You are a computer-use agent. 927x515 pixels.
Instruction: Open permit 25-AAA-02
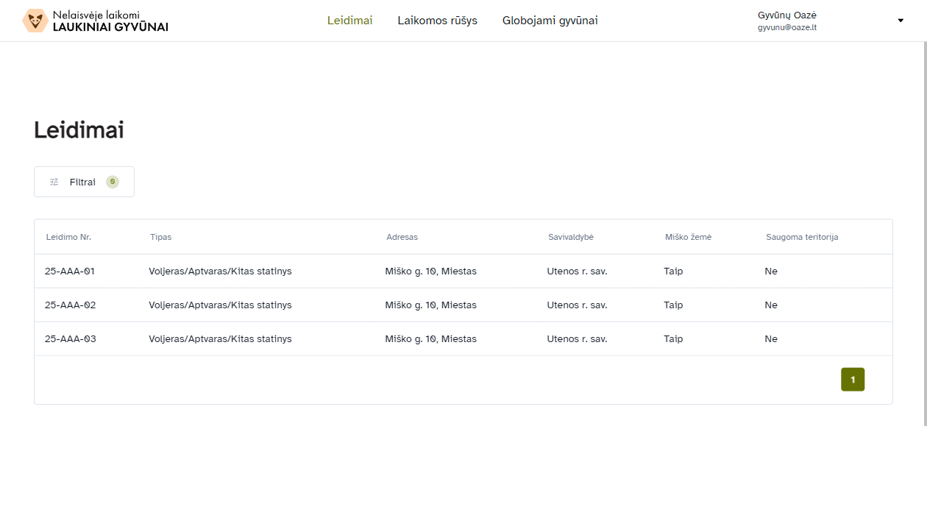[464, 305]
